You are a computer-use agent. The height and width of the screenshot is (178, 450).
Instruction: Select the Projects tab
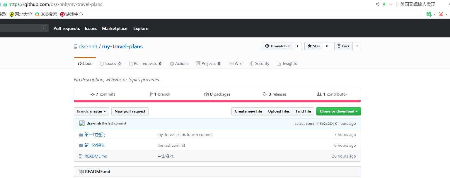point(209,63)
